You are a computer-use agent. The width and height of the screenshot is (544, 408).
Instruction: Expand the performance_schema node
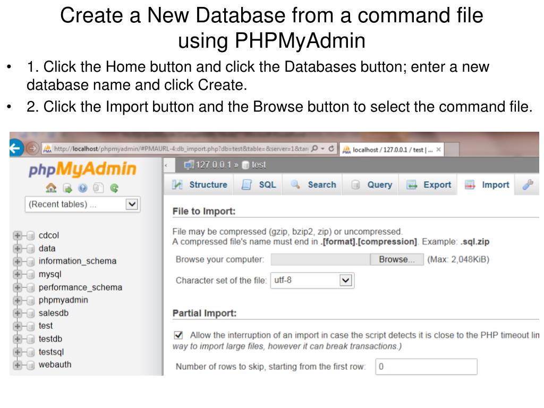[x=17, y=287]
